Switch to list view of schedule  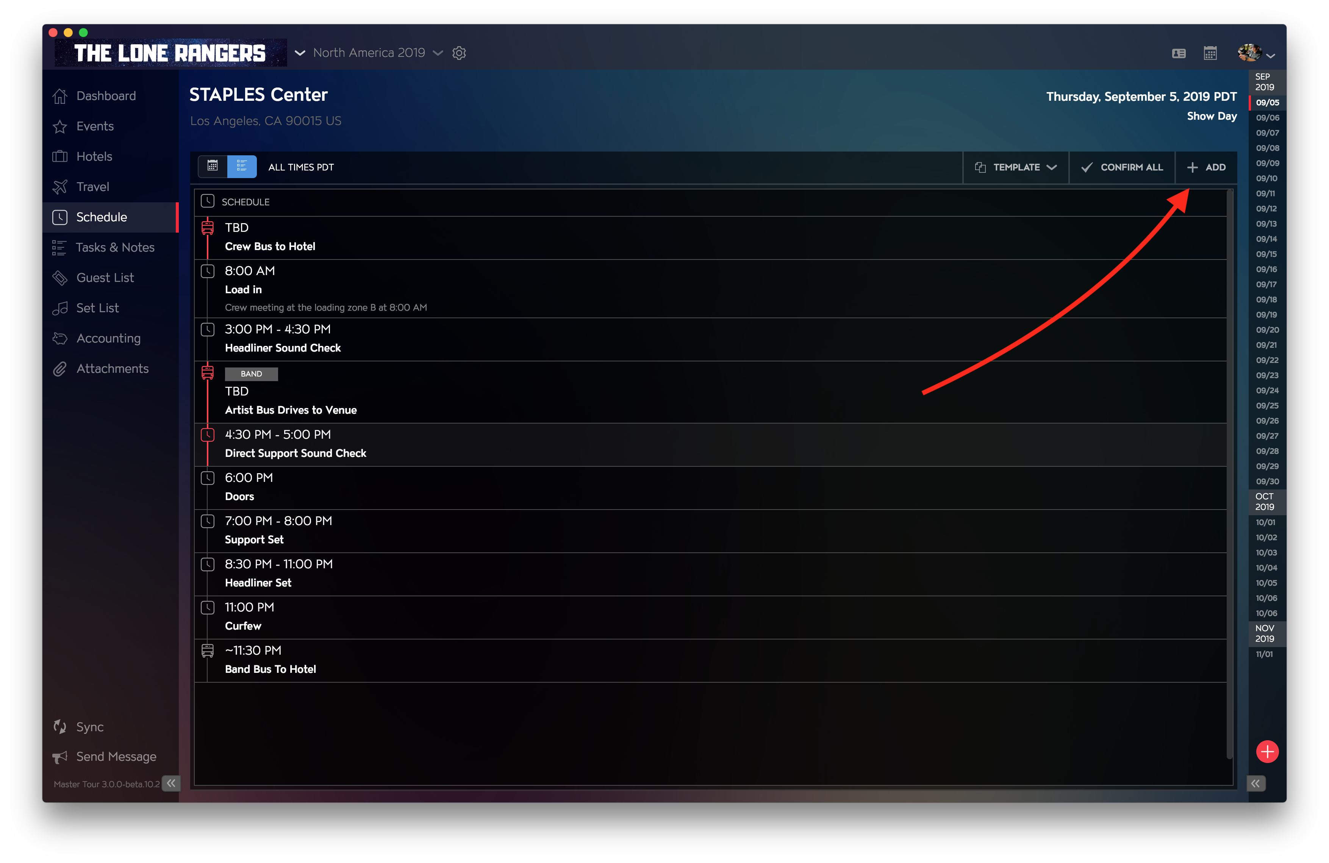[242, 166]
